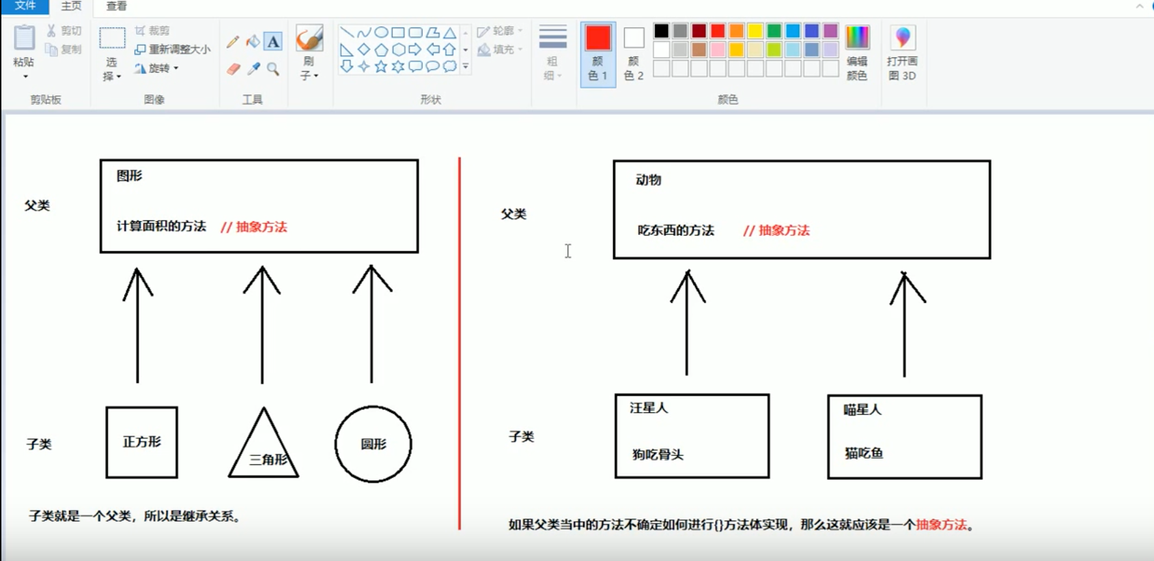Open Edit colors (编辑颜色)

coord(857,53)
